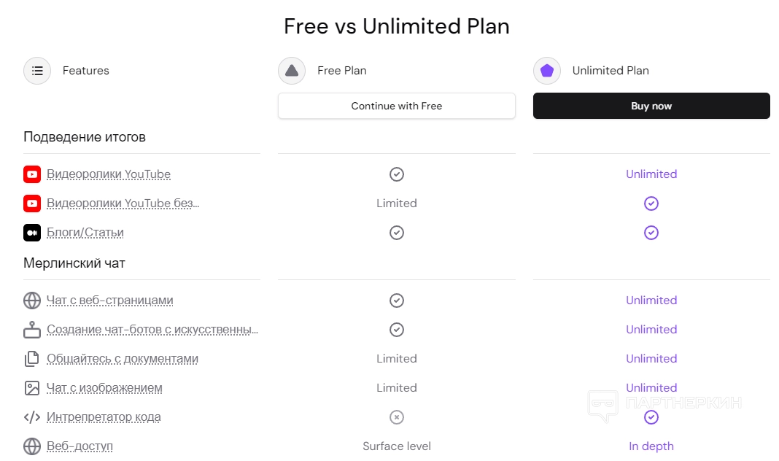Click Unlimited checkmark for Интрепретатор кода

click(x=651, y=417)
